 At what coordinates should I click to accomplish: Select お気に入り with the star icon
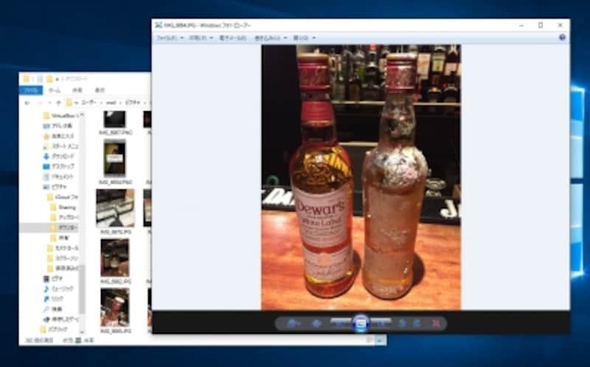coord(59,136)
